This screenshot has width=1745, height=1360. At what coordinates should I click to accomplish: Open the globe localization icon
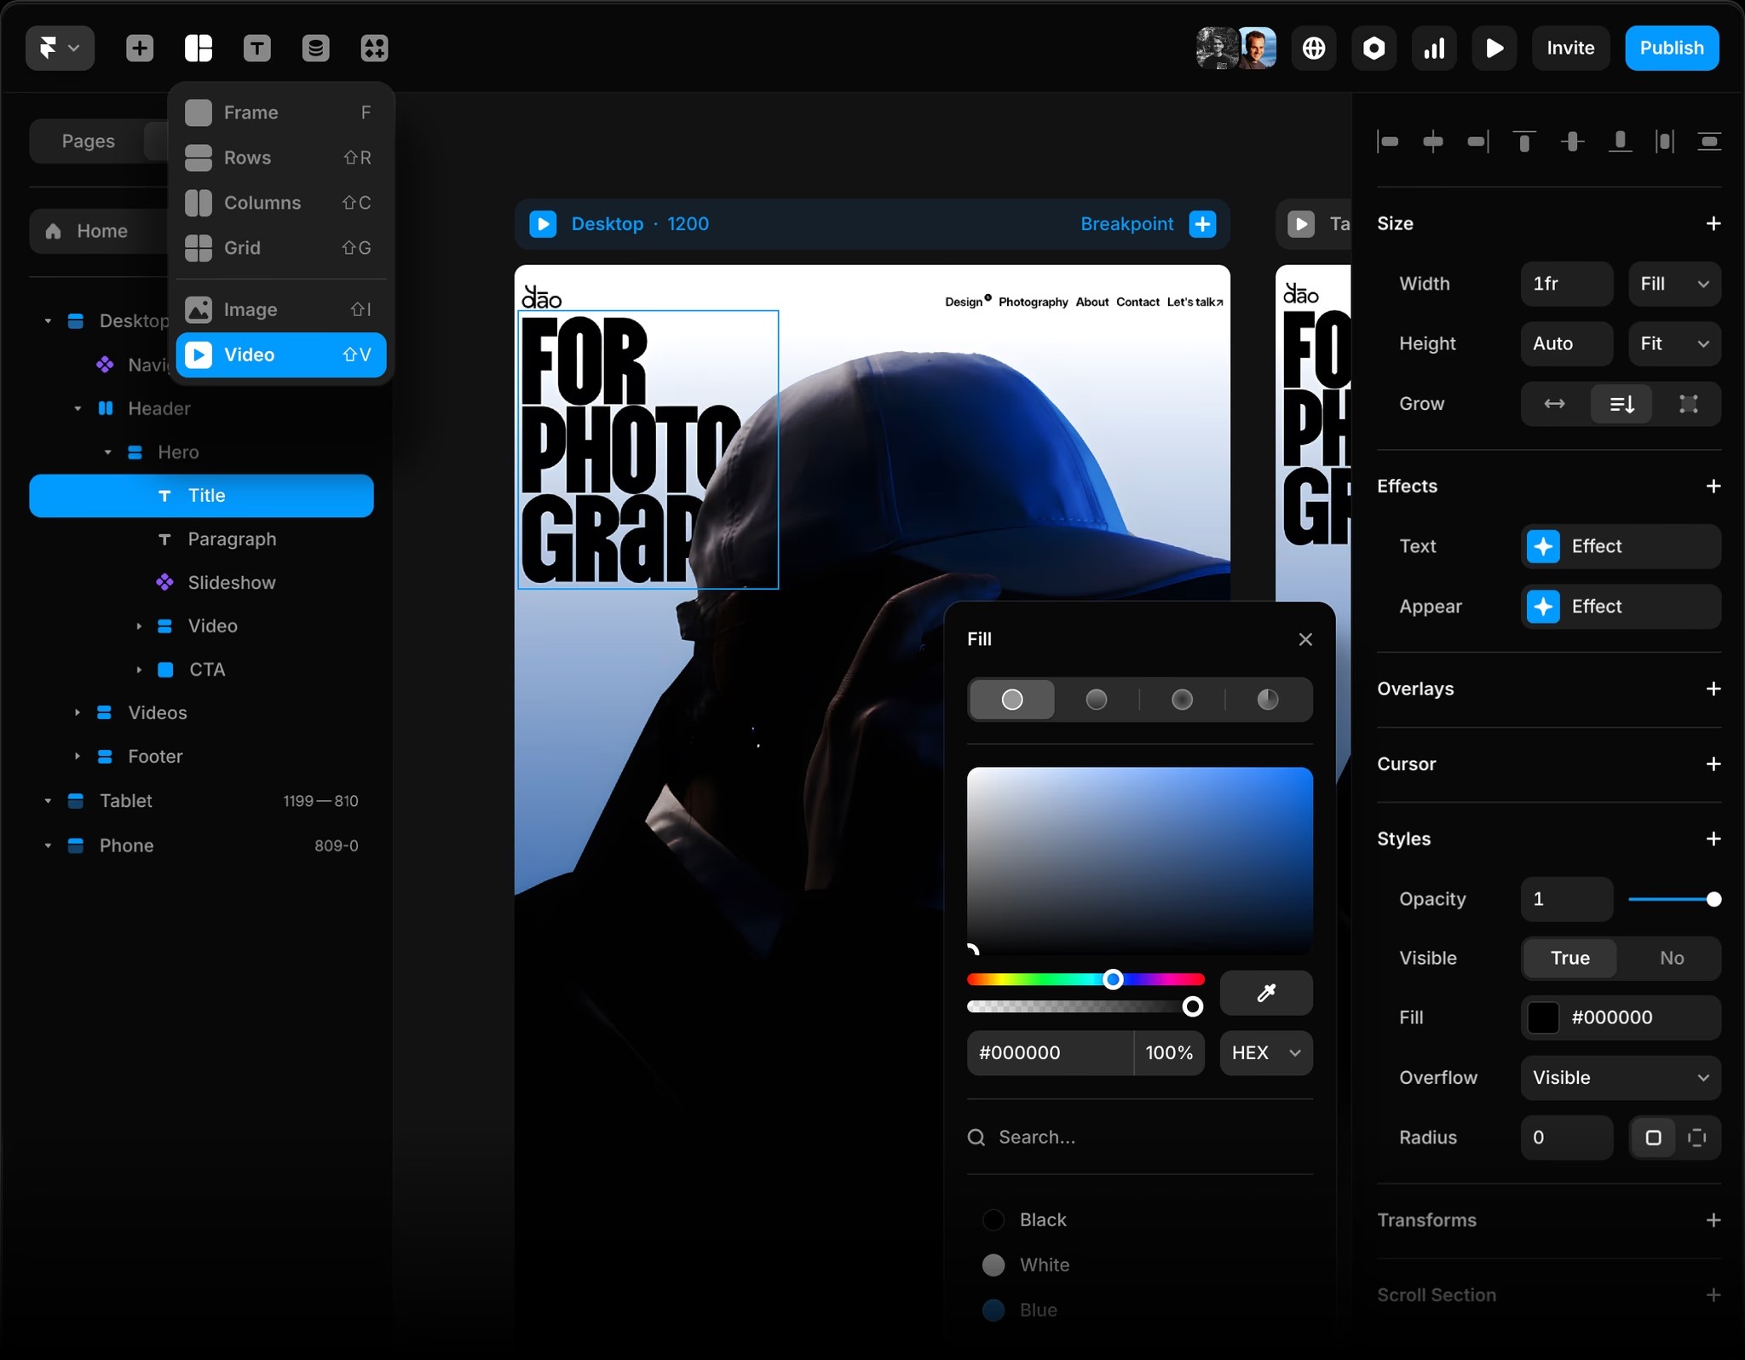(x=1313, y=48)
